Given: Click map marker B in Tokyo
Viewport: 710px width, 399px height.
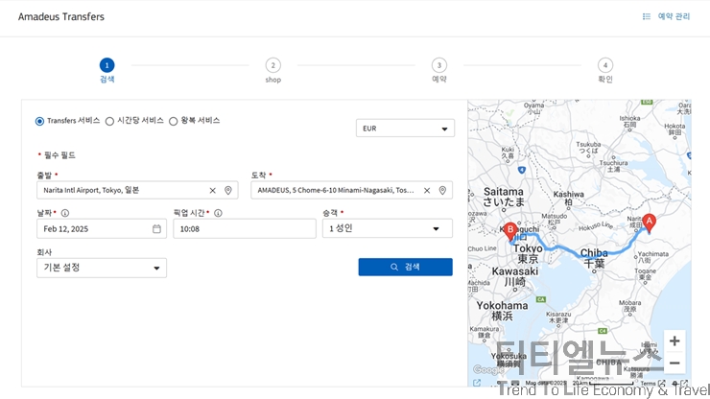Looking at the screenshot, I should [510, 231].
